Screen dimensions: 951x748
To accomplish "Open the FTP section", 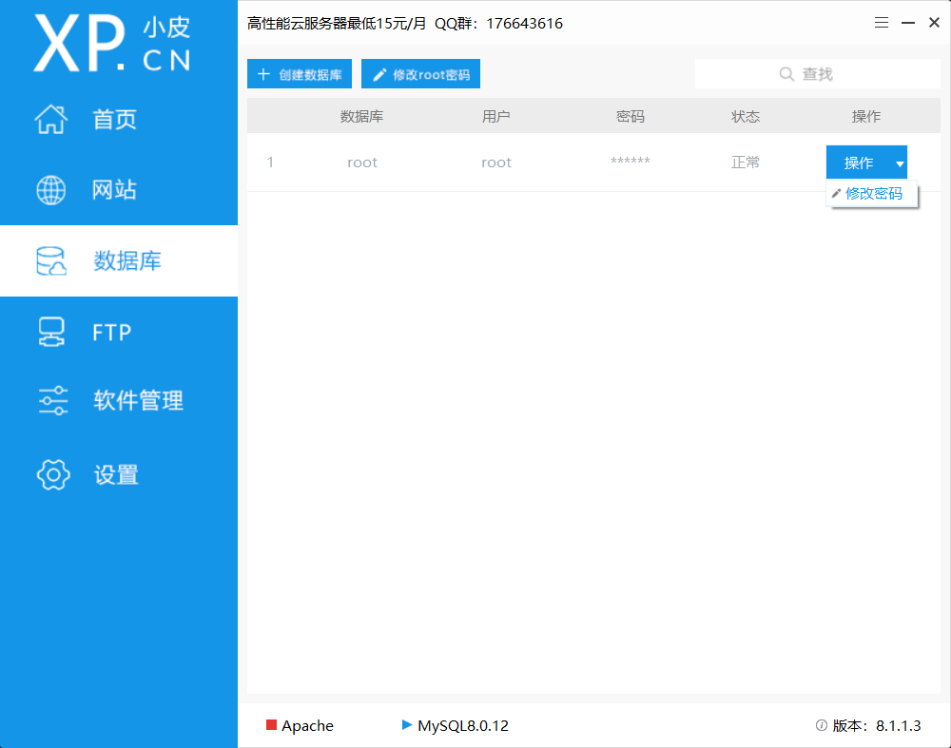I will [119, 332].
